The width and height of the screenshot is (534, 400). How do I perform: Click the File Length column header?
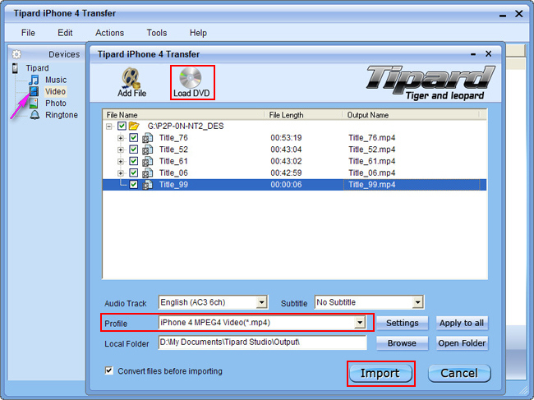pos(303,115)
